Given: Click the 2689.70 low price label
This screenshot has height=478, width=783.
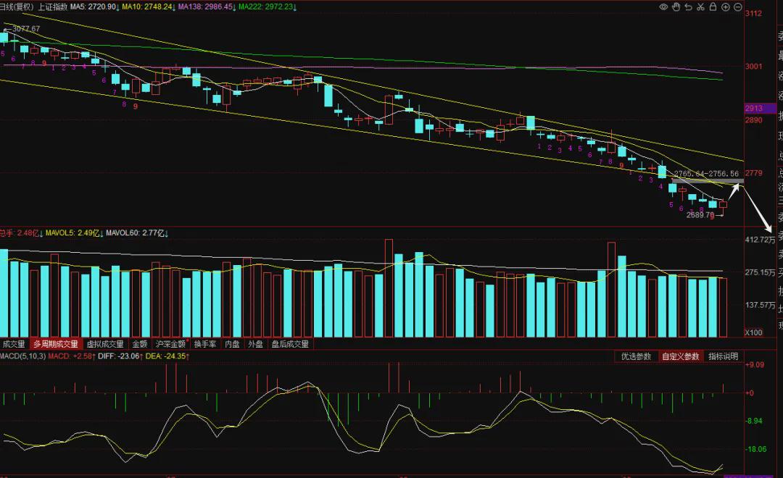Looking at the screenshot, I should [700, 215].
